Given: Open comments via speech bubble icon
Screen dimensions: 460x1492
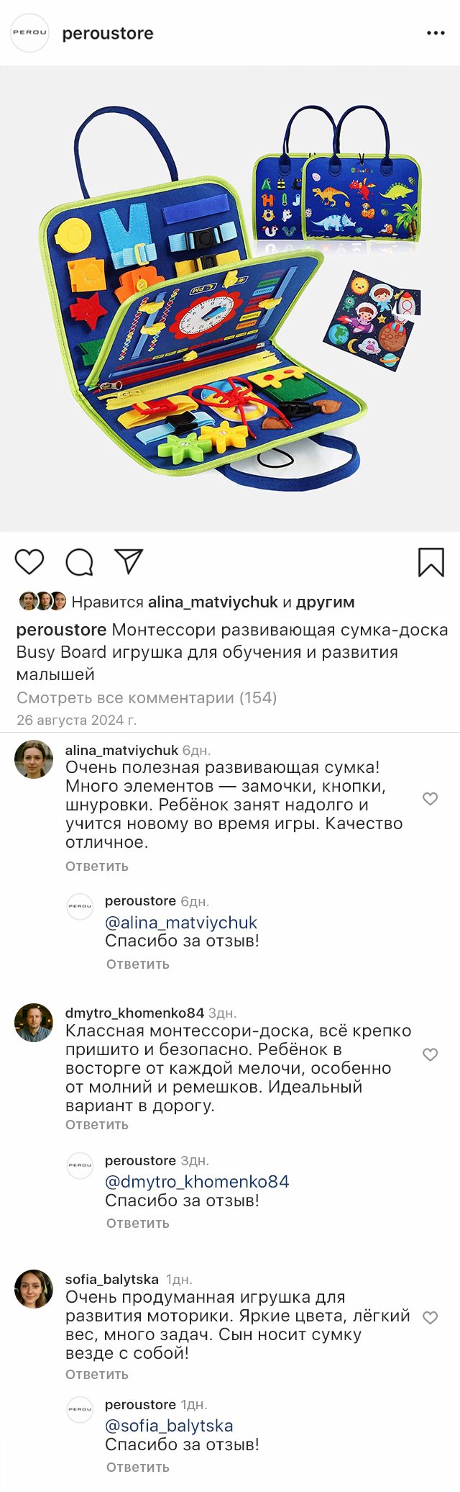Looking at the screenshot, I should point(79,562).
